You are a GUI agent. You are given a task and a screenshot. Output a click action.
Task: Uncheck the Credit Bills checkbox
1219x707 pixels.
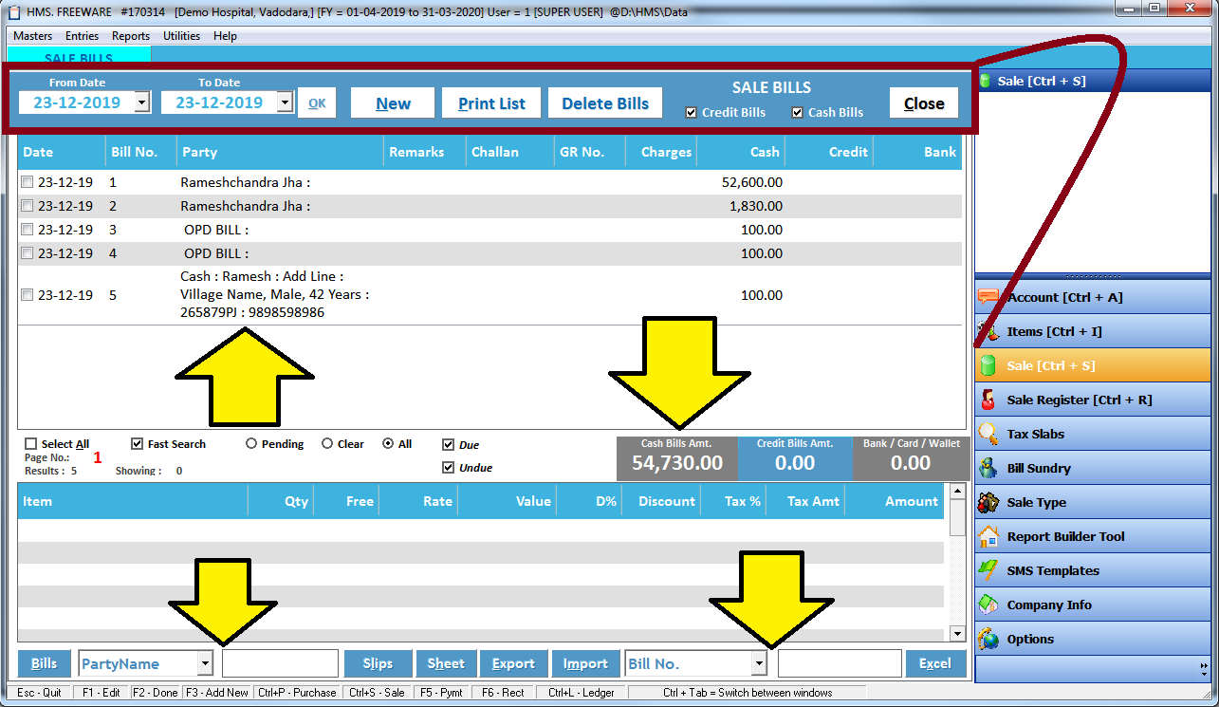coord(691,112)
